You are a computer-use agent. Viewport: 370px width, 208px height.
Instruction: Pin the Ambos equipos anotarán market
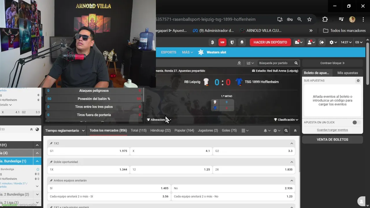[51, 181]
